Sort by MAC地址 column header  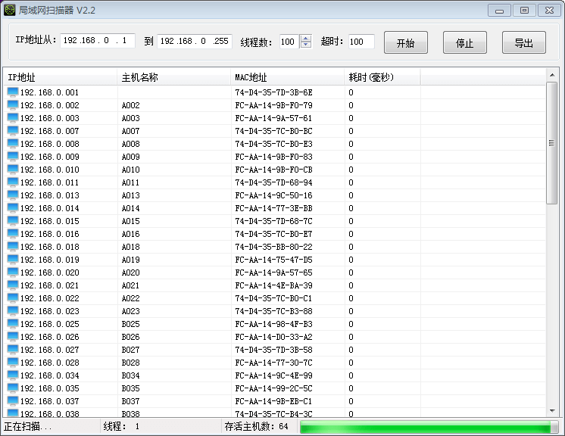(286, 77)
